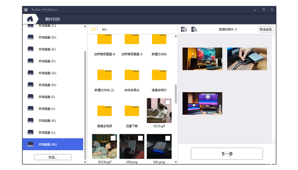This screenshot has width=298, height=170.
Task: Click the up arrow of the file browser scrollbar
Action: (176, 36)
